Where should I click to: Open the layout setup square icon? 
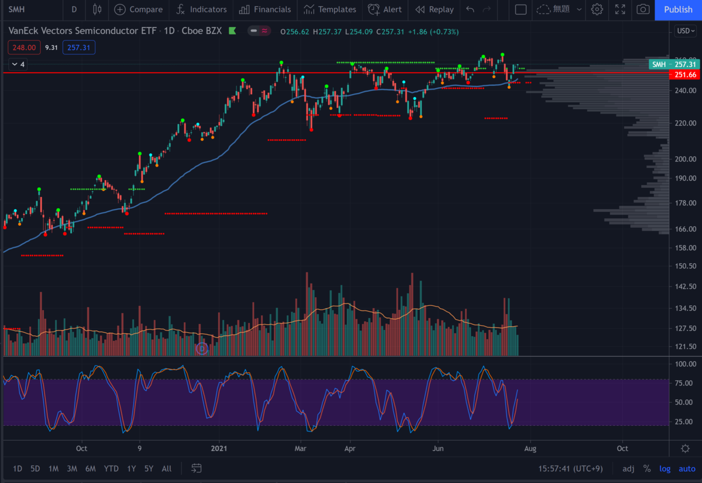pos(521,9)
